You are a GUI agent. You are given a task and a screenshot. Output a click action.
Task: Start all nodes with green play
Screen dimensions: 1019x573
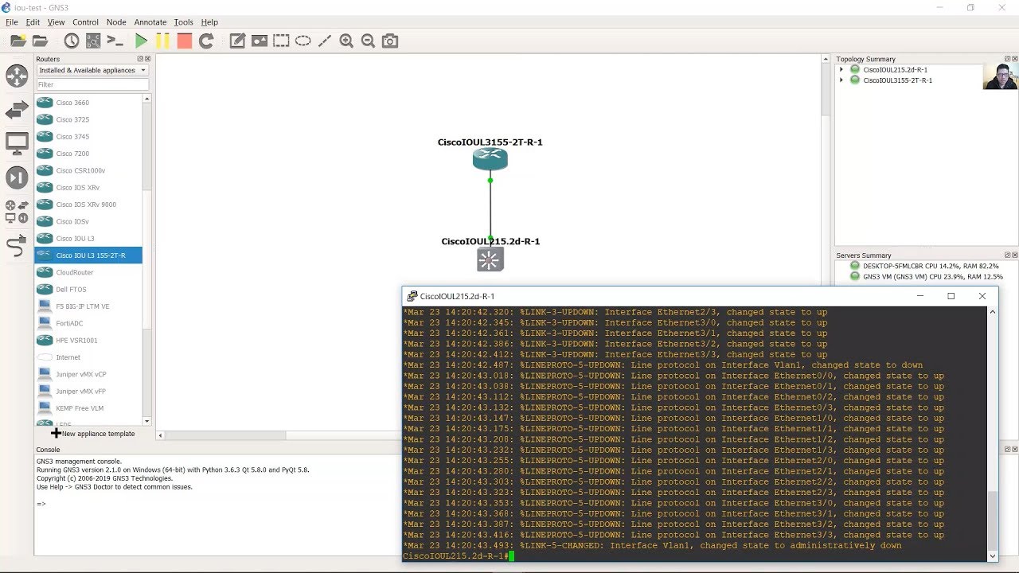141,41
